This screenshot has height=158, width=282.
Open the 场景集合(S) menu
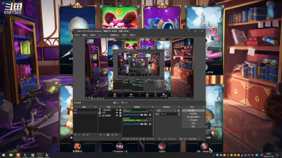[x=115, y=35]
